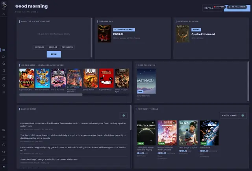252x171 pixels.
Task: Click the Edit Layout button
Action: pos(208,8)
